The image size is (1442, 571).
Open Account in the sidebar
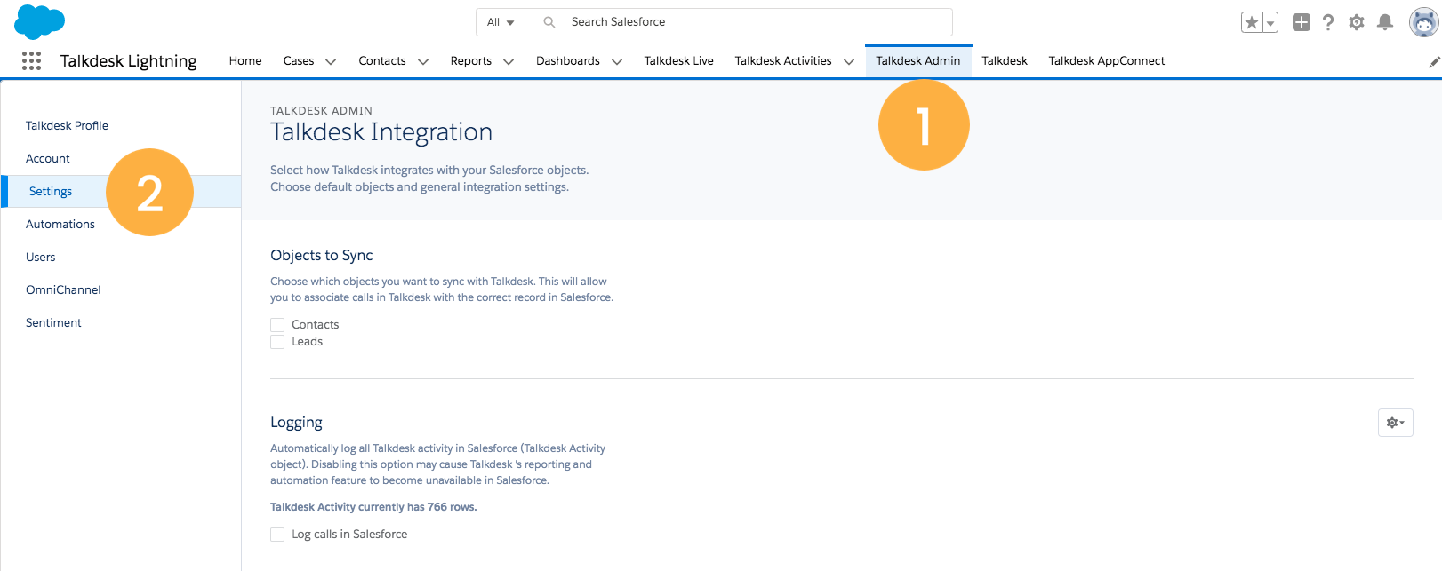[x=48, y=158]
